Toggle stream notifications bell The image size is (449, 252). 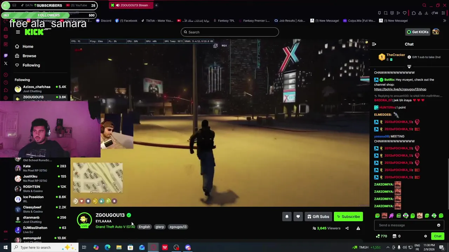point(287,217)
